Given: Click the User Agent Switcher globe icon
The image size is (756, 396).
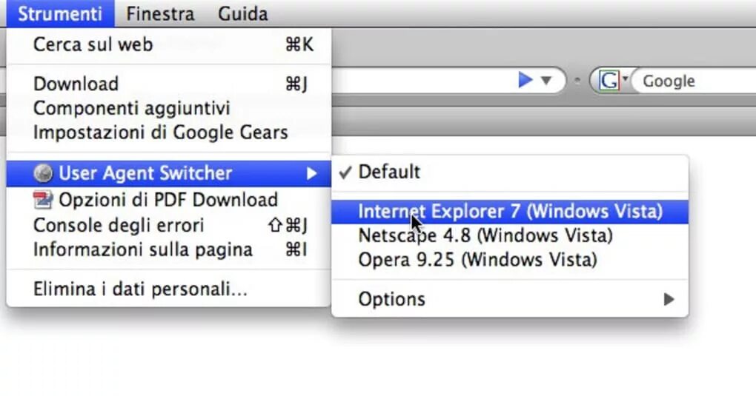Looking at the screenshot, I should pyautogui.click(x=43, y=173).
